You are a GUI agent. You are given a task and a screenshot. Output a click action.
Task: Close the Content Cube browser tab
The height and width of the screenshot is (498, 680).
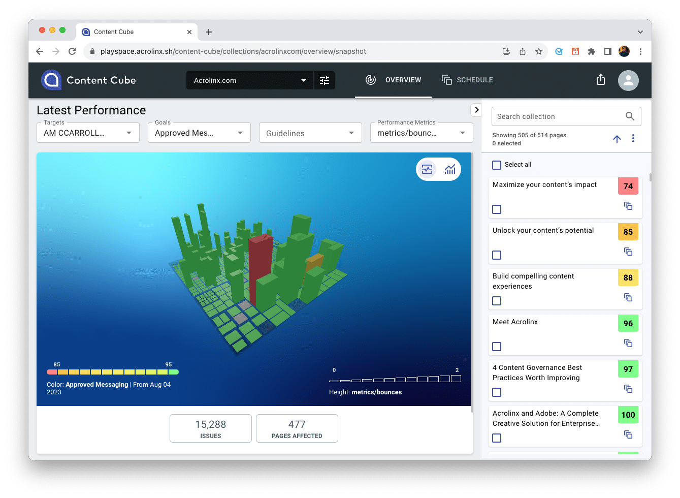tap(189, 32)
